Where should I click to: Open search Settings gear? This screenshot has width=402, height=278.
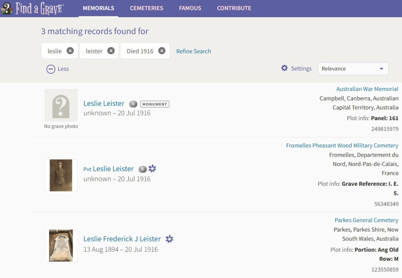(284, 68)
